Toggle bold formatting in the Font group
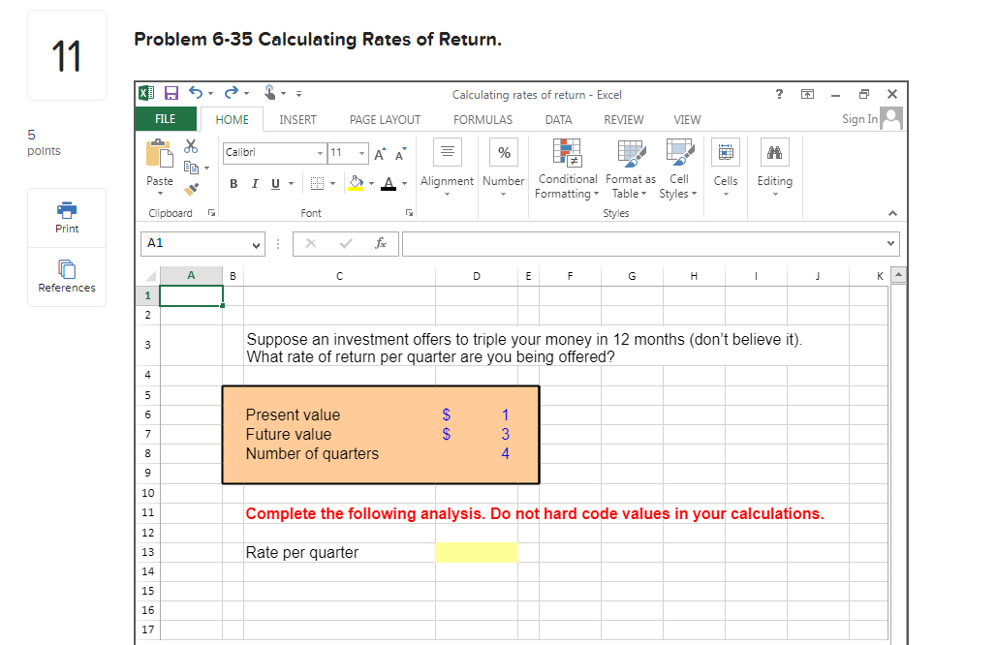The width and height of the screenshot is (997, 645). pyautogui.click(x=234, y=183)
